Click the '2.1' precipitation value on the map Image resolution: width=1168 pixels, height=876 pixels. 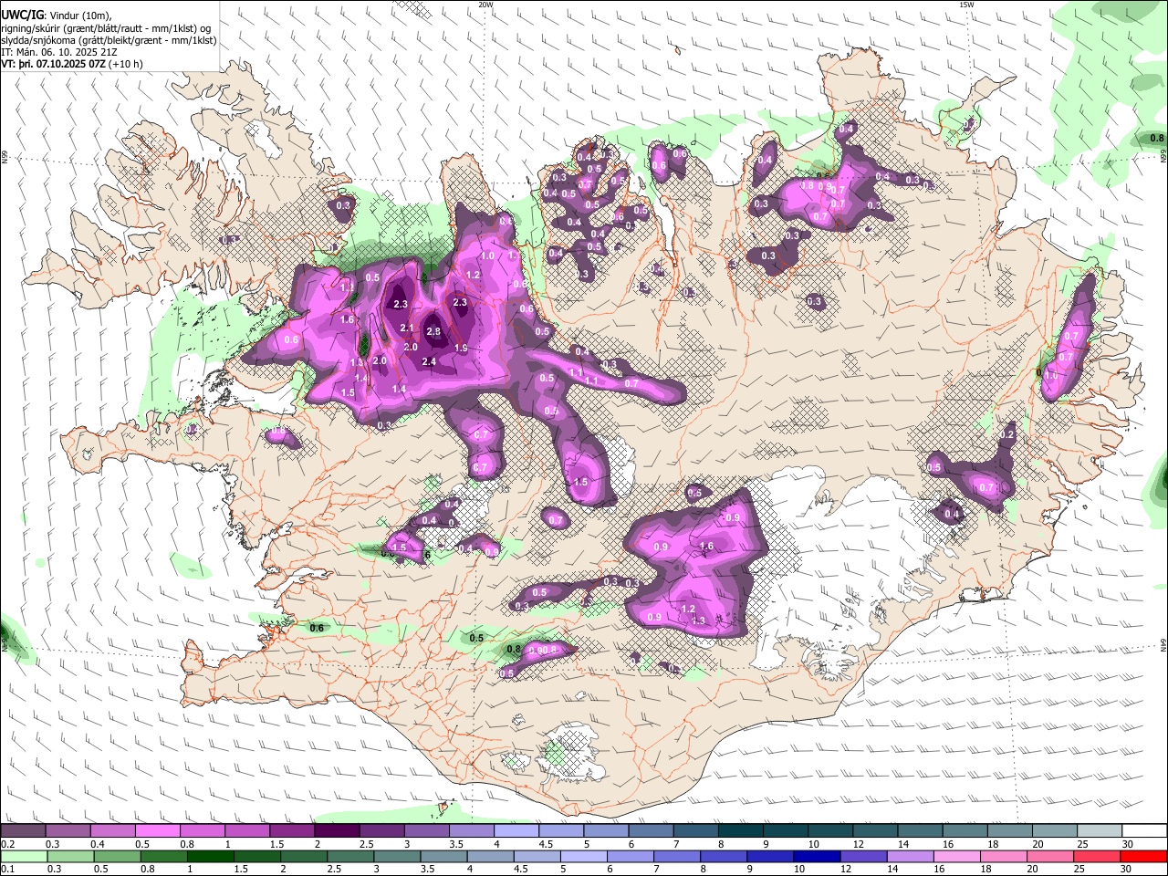tap(407, 328)
